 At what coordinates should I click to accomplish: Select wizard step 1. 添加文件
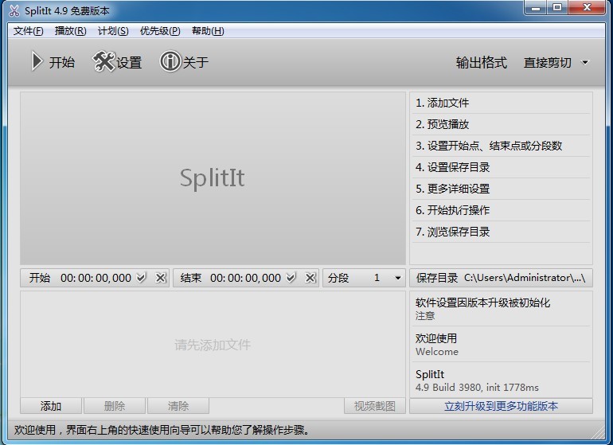(x=443, y=103)
